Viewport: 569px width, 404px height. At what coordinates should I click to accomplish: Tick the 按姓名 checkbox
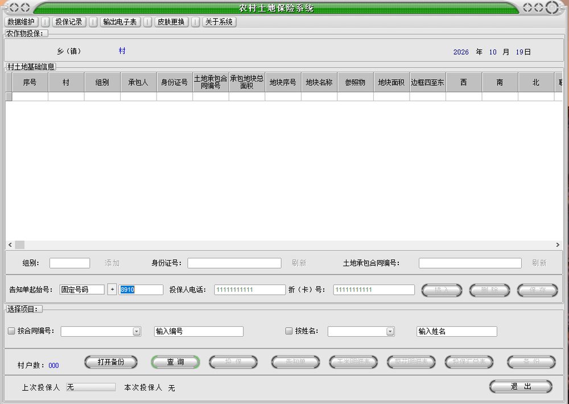point(289,331)
